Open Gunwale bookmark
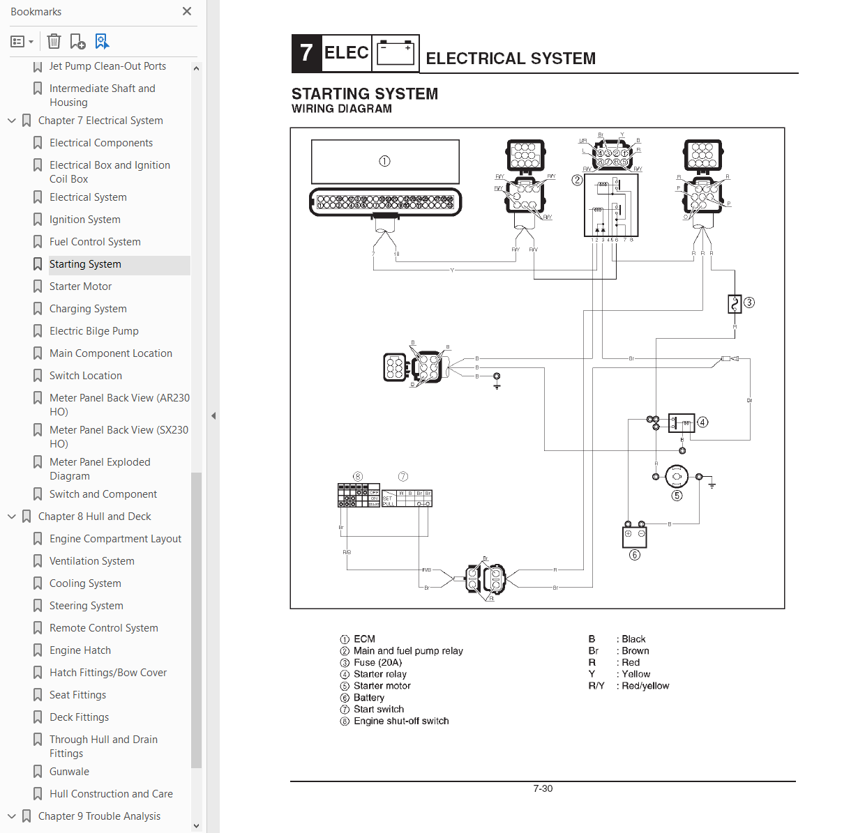The width and height of the screenshot is (865, 833). click(69, 772)
